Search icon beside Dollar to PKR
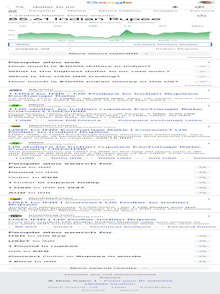The height and width of the screenshot is (294, 220). coord(203,177)
